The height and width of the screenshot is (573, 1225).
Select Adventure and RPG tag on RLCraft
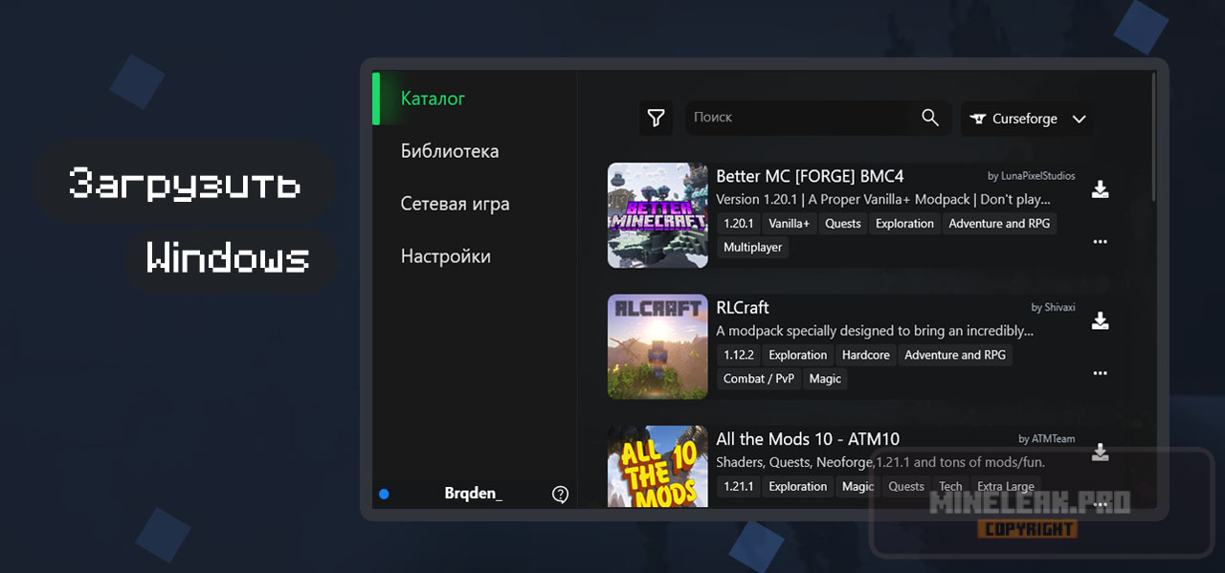[955, 355]
